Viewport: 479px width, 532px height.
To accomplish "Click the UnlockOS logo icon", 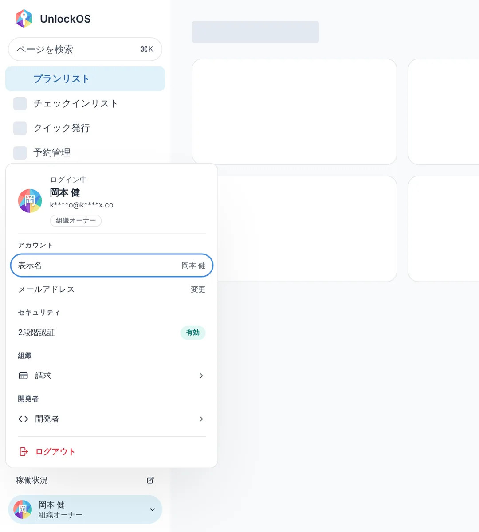I will tap(24, 19).
